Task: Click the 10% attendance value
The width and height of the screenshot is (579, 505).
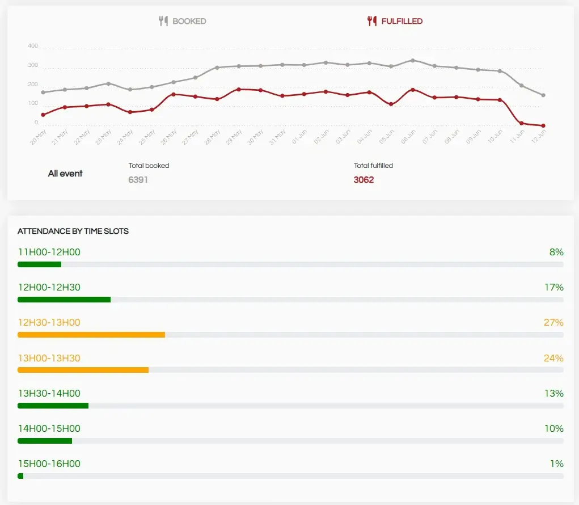Action: (x=554, y=428)
